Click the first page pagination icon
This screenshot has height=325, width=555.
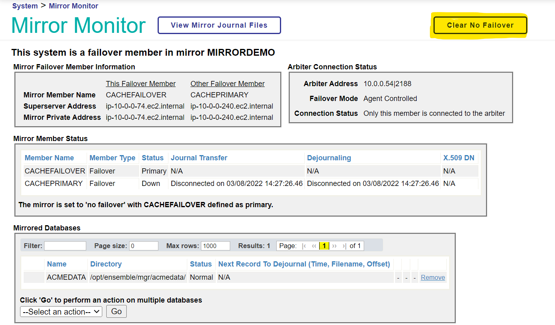click(304, 246)
